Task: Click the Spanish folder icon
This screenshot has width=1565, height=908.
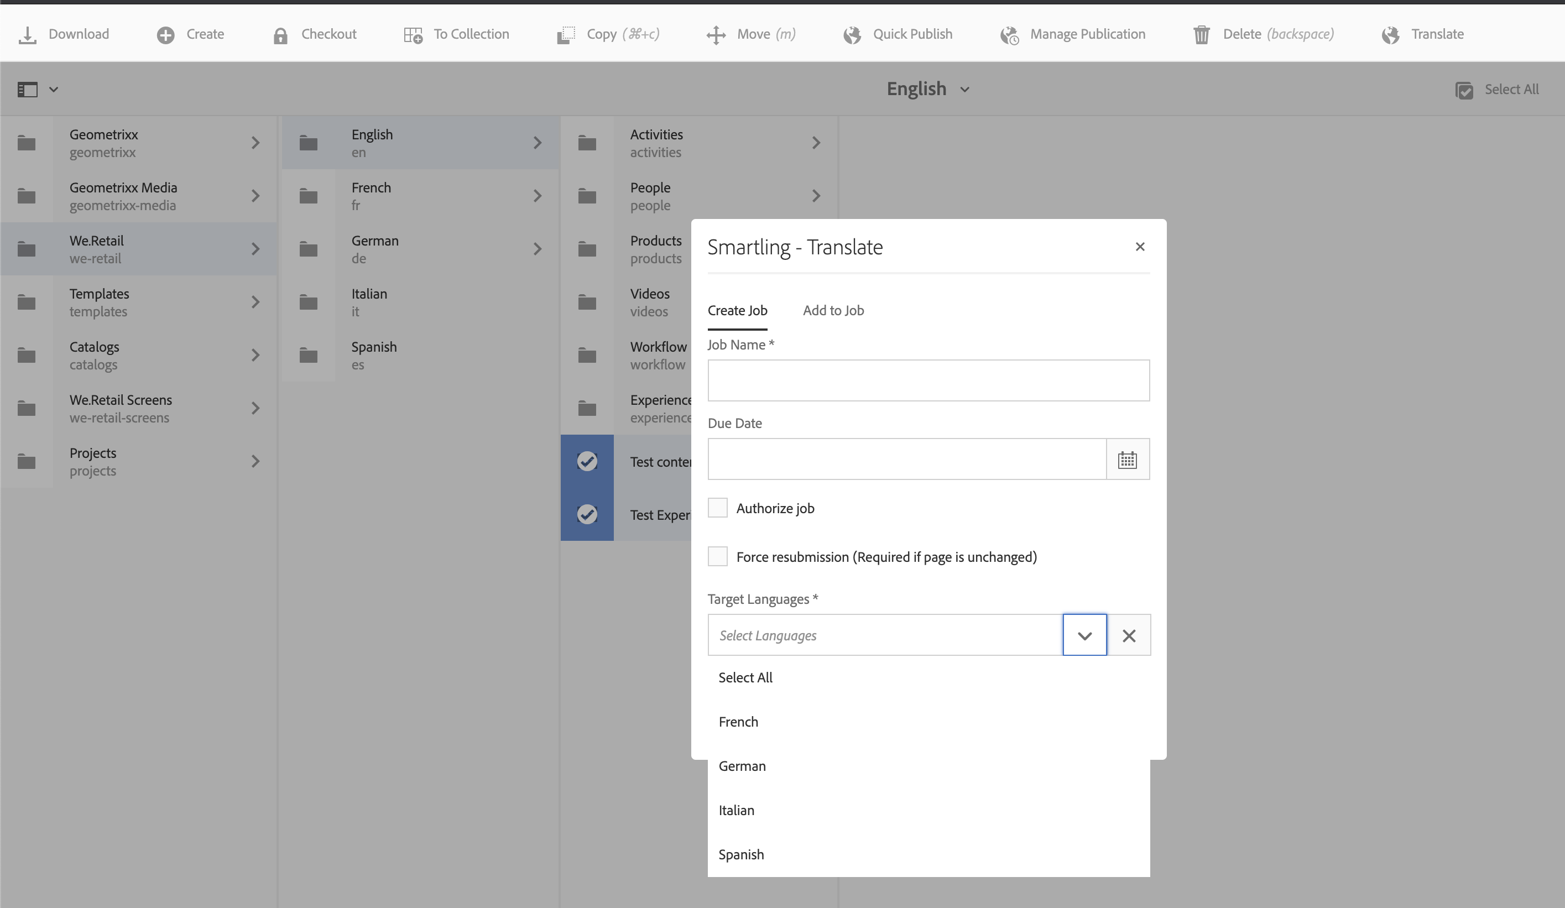Action: (308, 355)
